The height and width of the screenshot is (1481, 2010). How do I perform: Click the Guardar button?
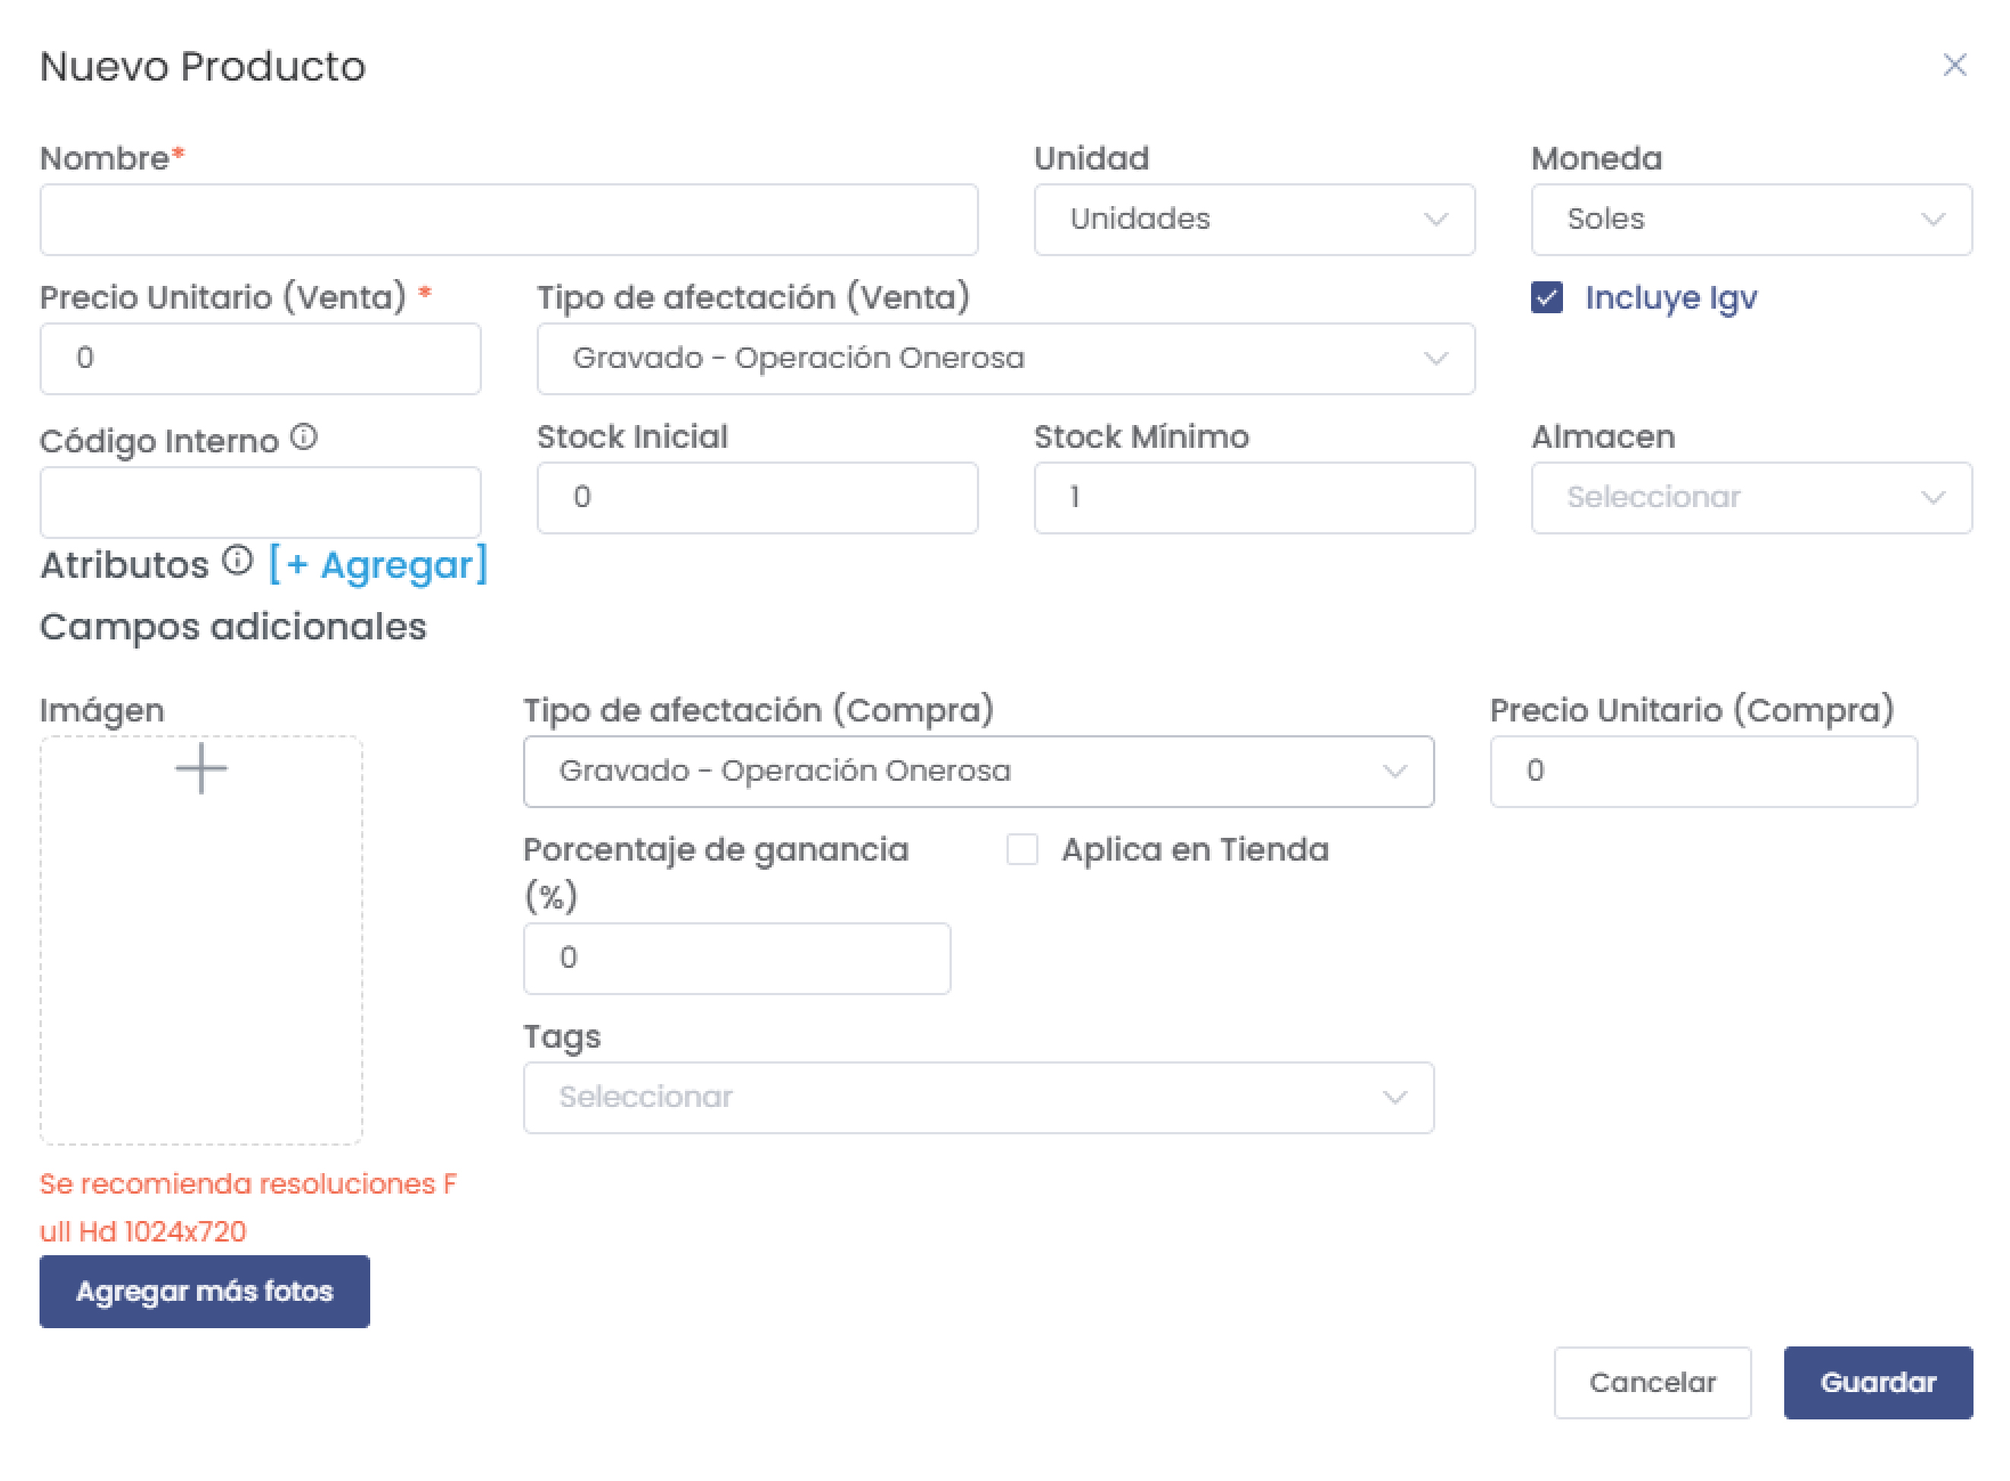pyautogui.click(x=1878, y=1381)
